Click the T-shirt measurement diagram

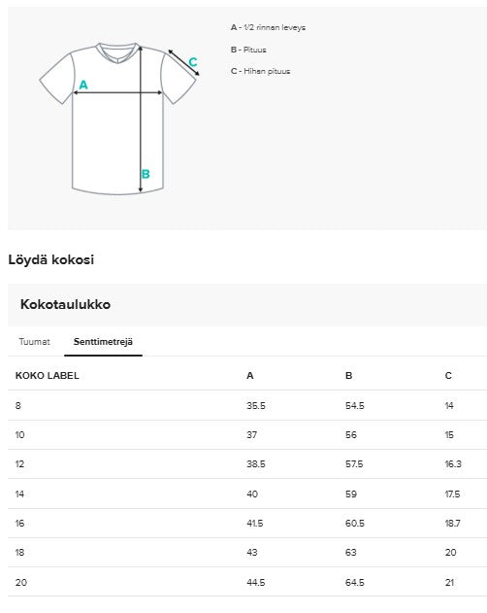click(x=119, y=119)
